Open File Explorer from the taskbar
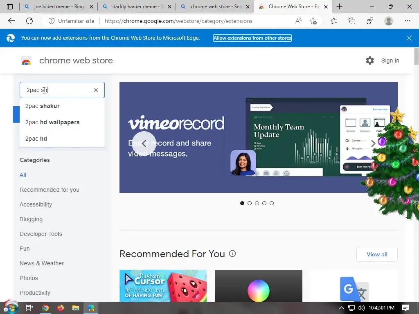Screen dimensions: 419x314 [76, 308]
